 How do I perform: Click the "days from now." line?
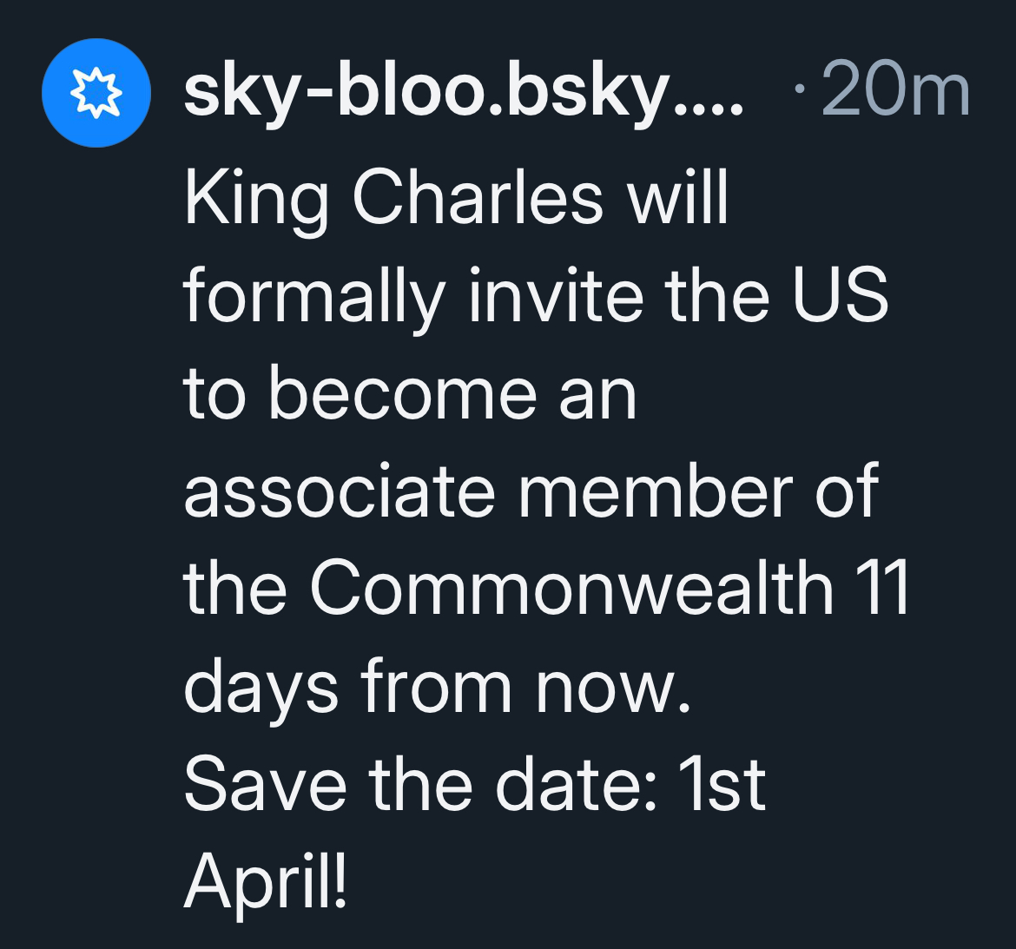click(438, 688)
